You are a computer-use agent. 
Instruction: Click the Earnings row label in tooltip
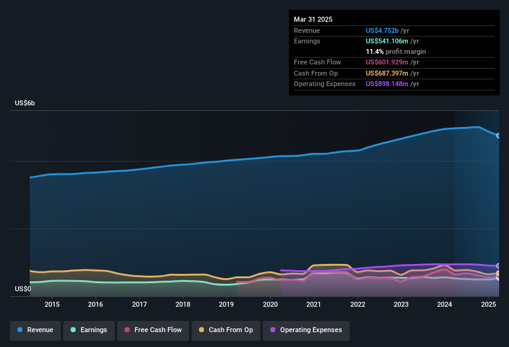pyautogui.click(x=307, y=41)
